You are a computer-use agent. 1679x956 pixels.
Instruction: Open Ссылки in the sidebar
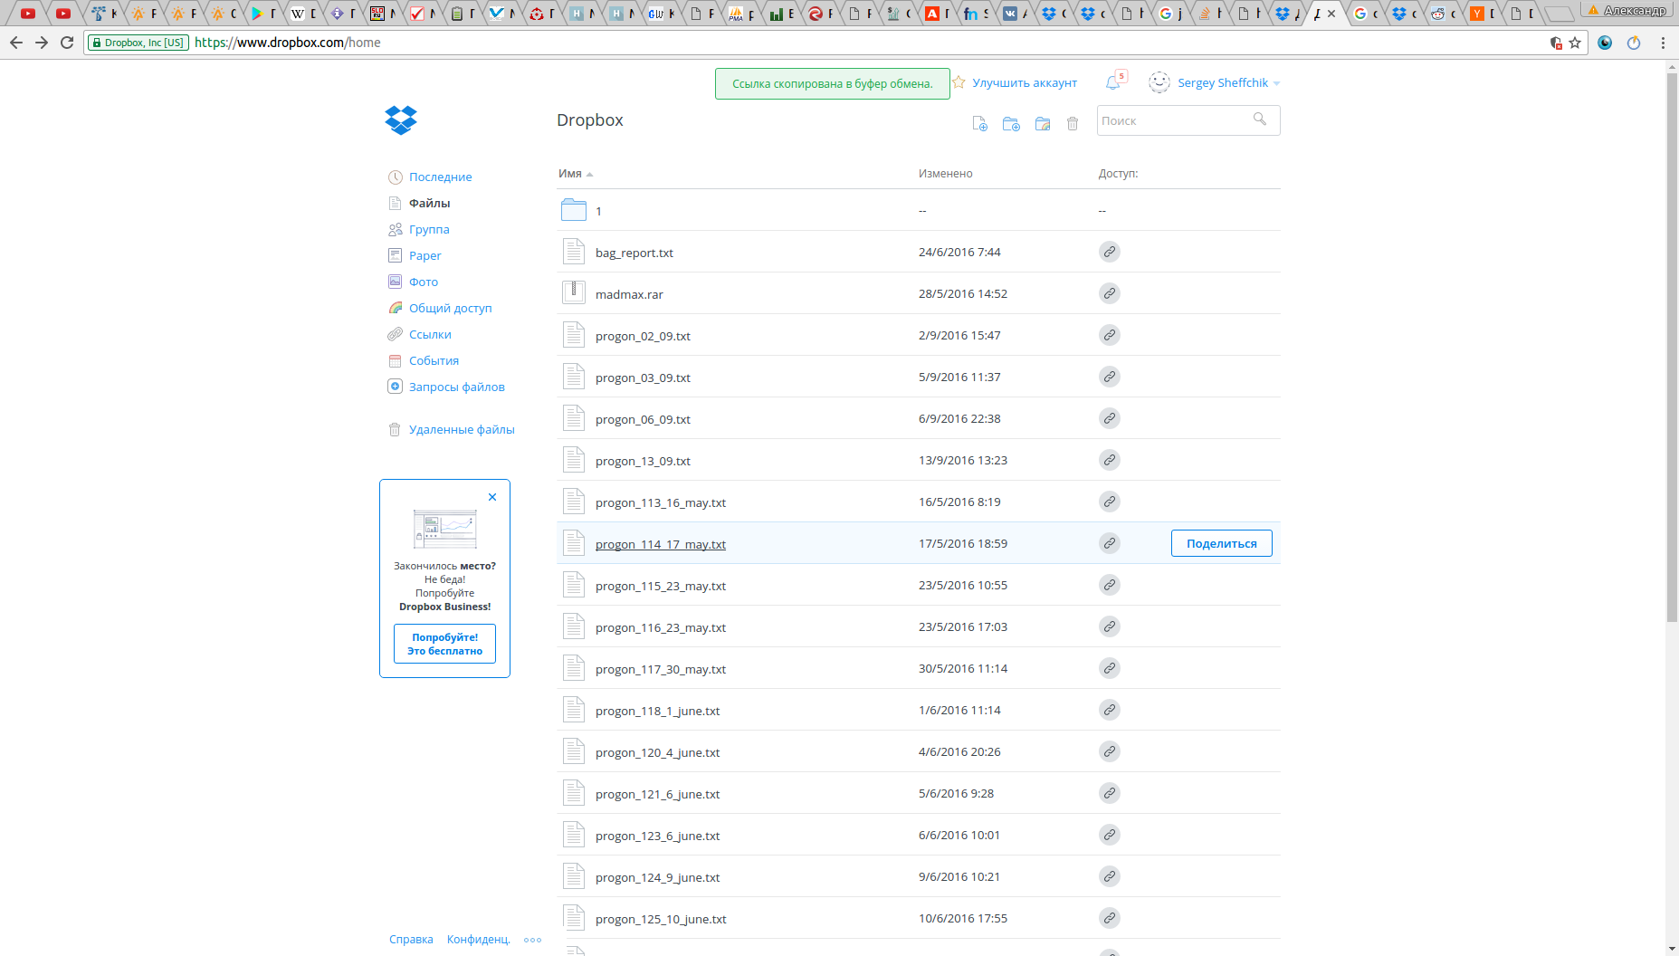pos(430,334)
